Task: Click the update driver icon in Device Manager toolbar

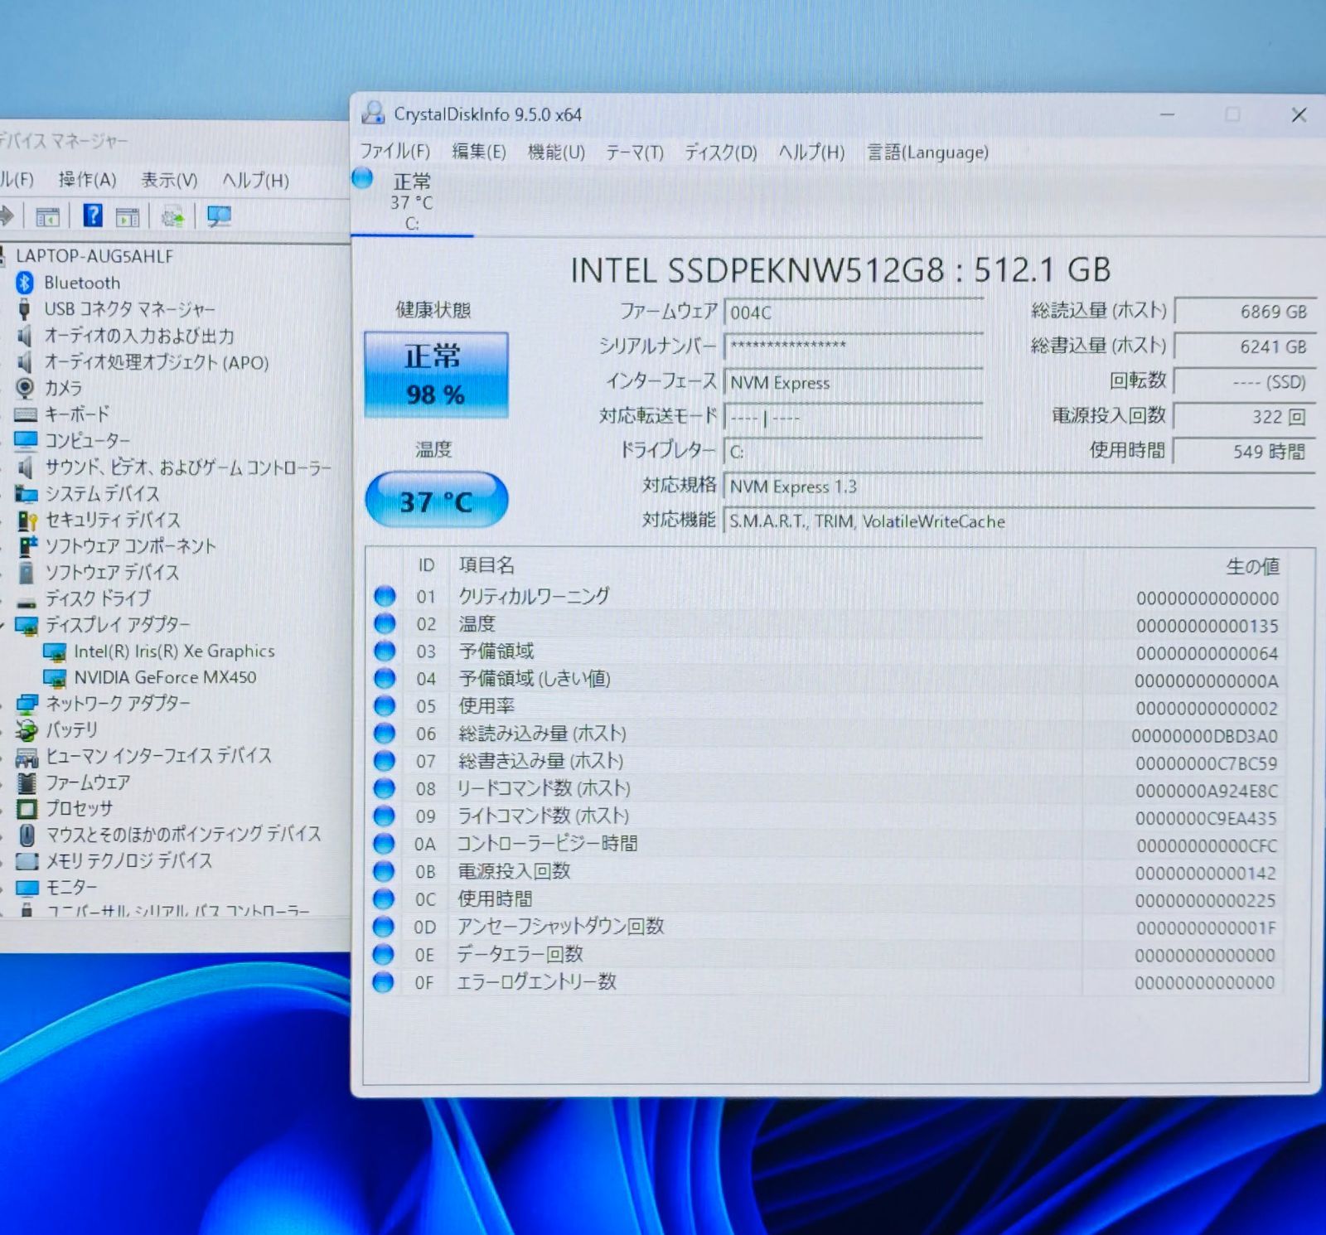Action: (172, 217)
